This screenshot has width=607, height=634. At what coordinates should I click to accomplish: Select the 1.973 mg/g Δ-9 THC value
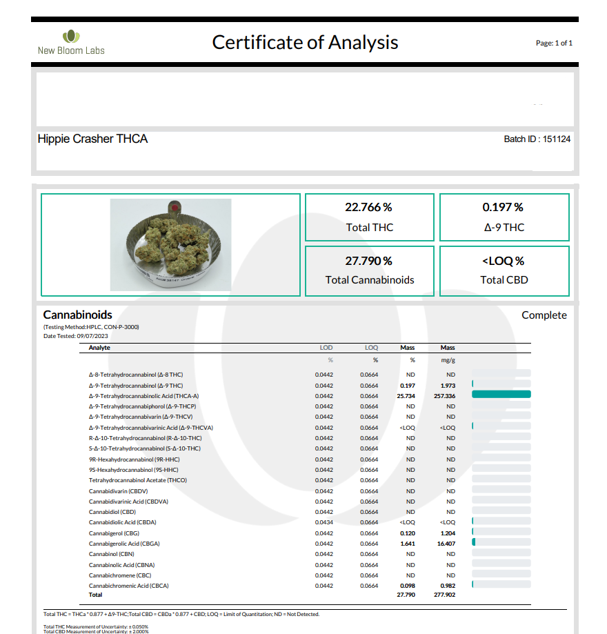point(448,386)
